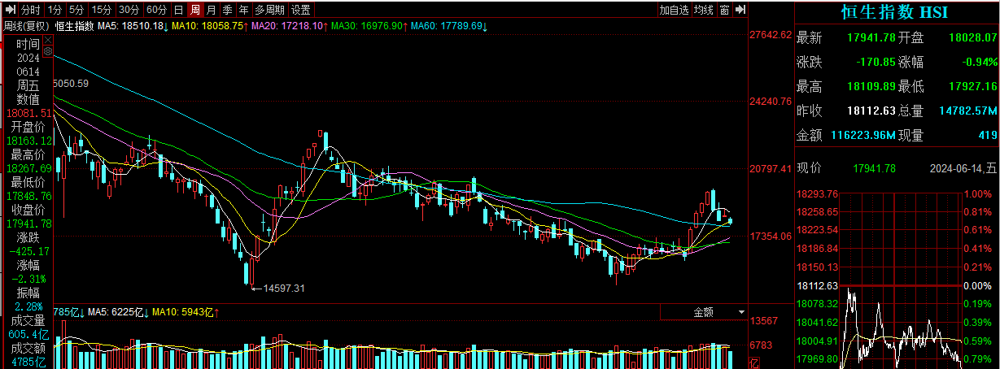Click 周线(复权) adjustment label
The height and width of the screenshot is (369, 1000).
[26, 26]
